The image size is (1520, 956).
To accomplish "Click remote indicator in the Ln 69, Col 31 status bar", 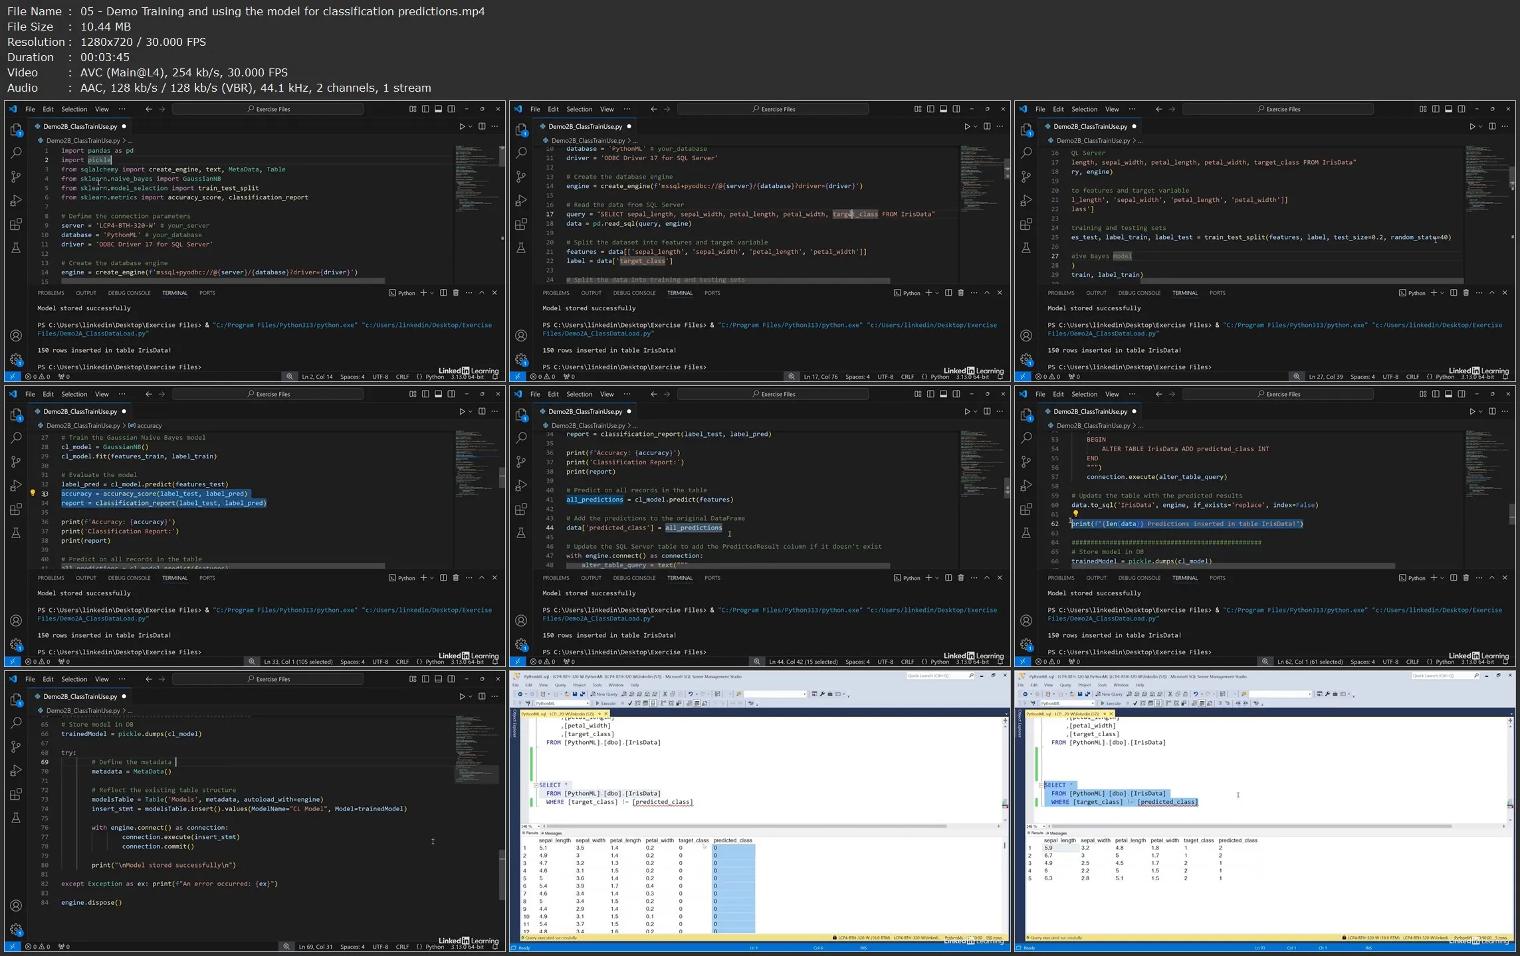I will click(12, 947).
